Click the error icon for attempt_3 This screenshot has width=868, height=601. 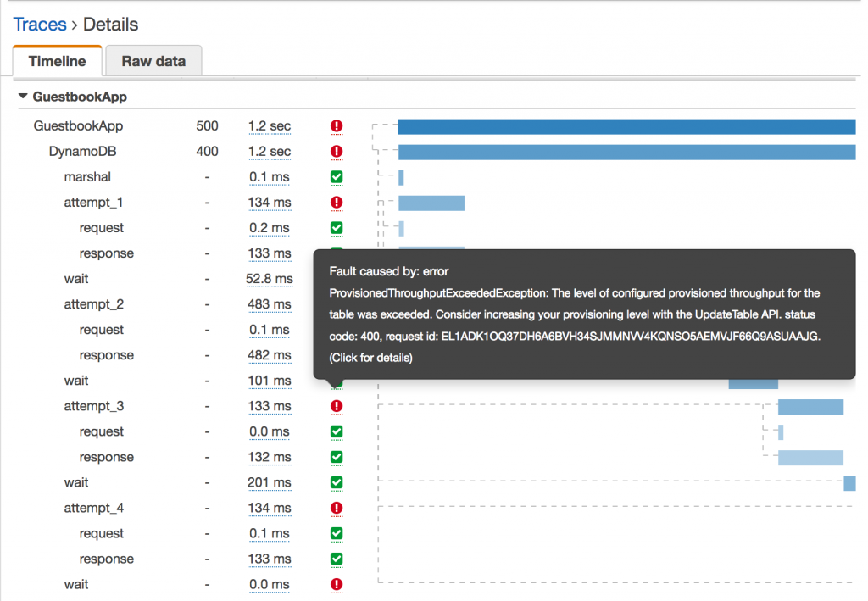point(337,406)
